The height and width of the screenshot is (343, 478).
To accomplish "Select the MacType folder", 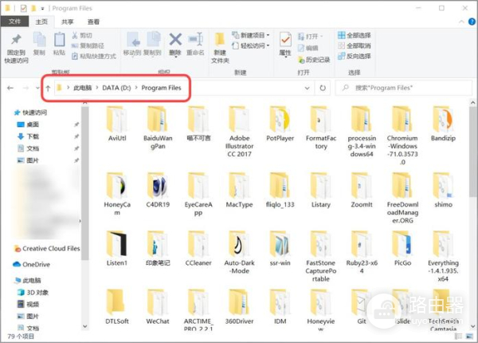I will (239, 191).
